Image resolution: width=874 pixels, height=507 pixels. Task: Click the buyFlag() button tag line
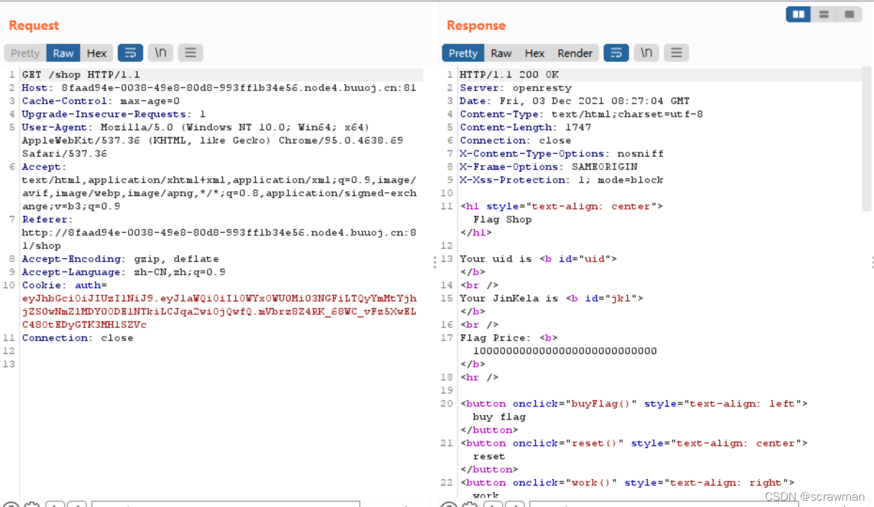[x=634, y=404]
